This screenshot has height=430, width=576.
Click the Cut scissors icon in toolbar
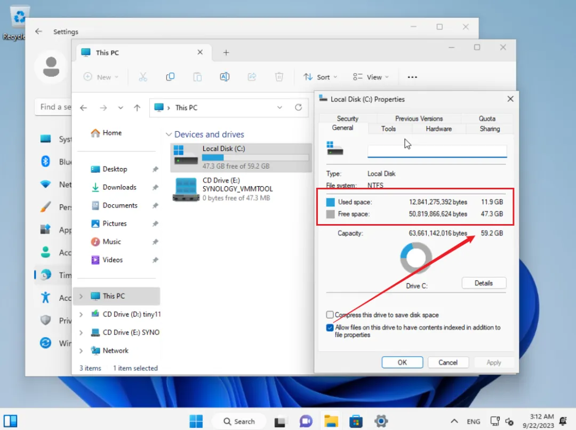(x=142, y=77)
